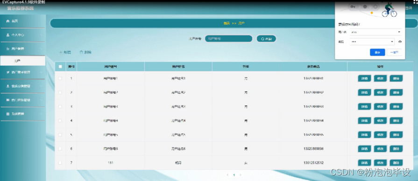Go to next page with right arrow

point(241,175)
